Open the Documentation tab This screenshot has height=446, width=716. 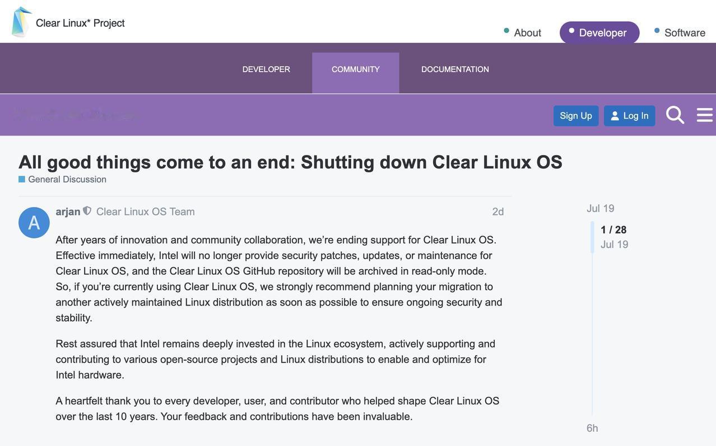[x=455, y=70]
